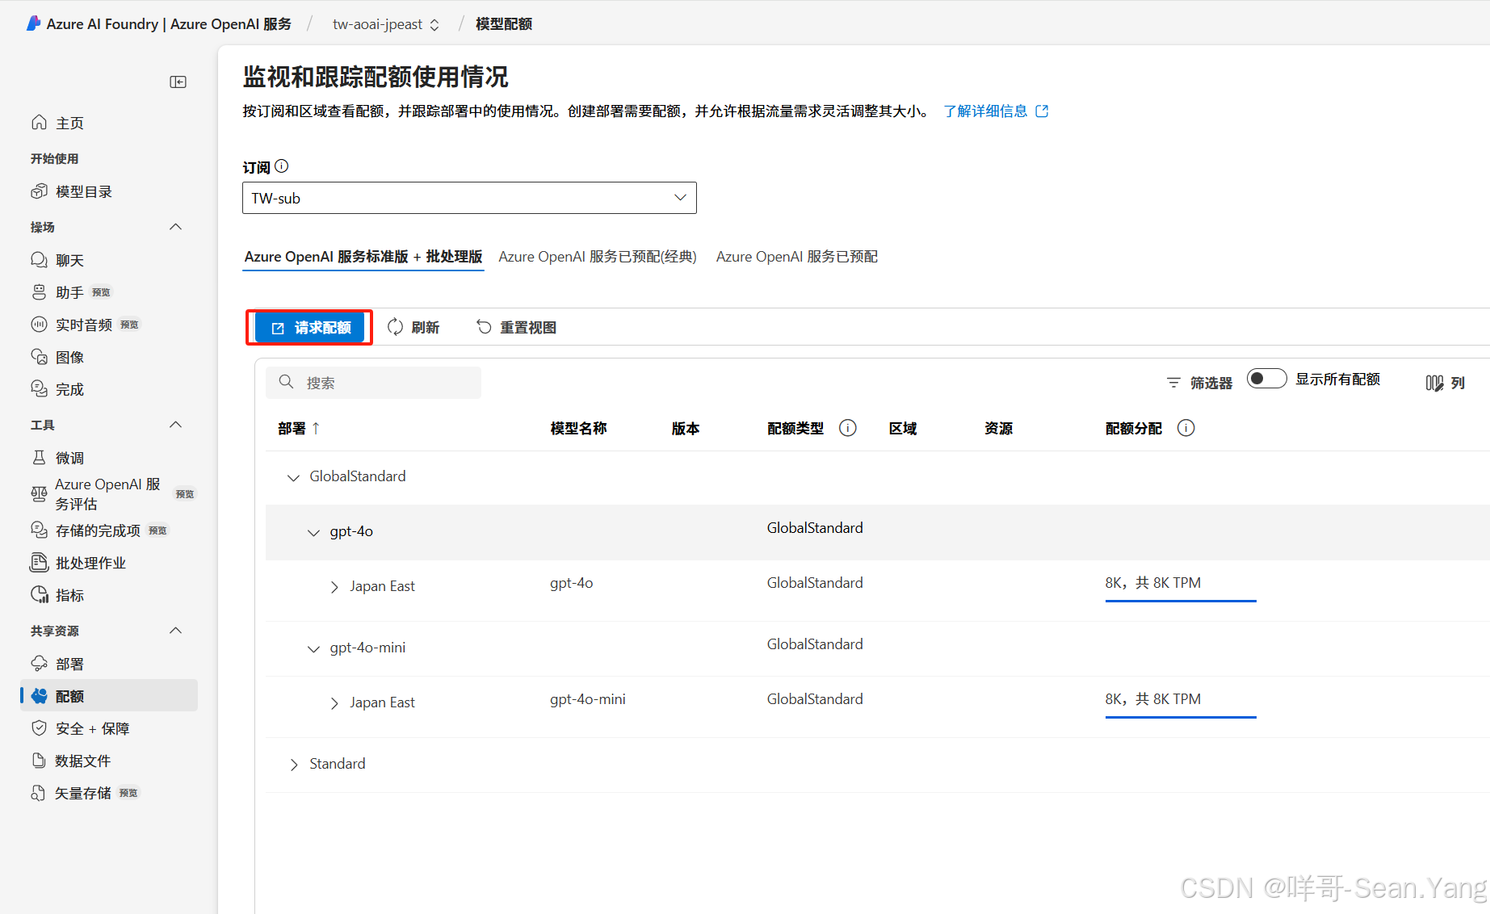Select Azure OpenAI 服务标准版 + 批处理版 tab
Image resolution: width=1490 pixels, height=914 pixels.
(363, 257)
